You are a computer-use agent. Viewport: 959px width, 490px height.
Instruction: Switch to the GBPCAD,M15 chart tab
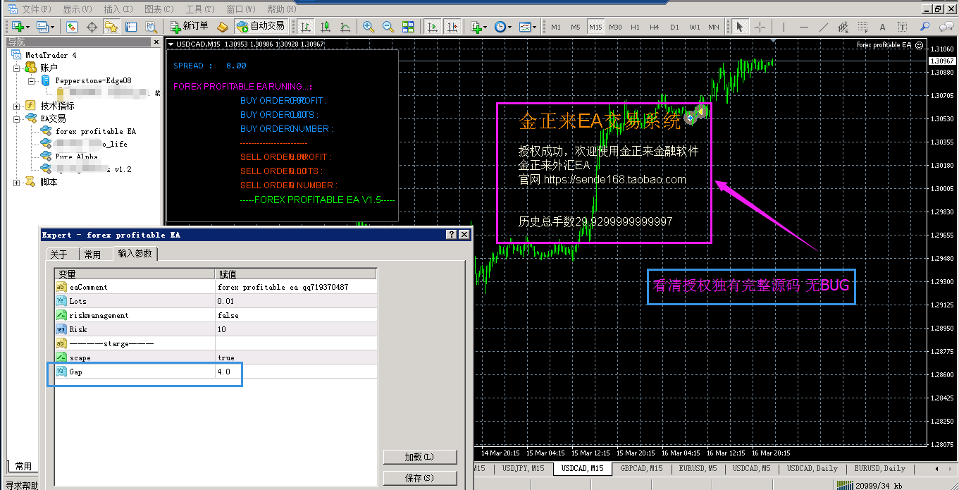point(641,468)
